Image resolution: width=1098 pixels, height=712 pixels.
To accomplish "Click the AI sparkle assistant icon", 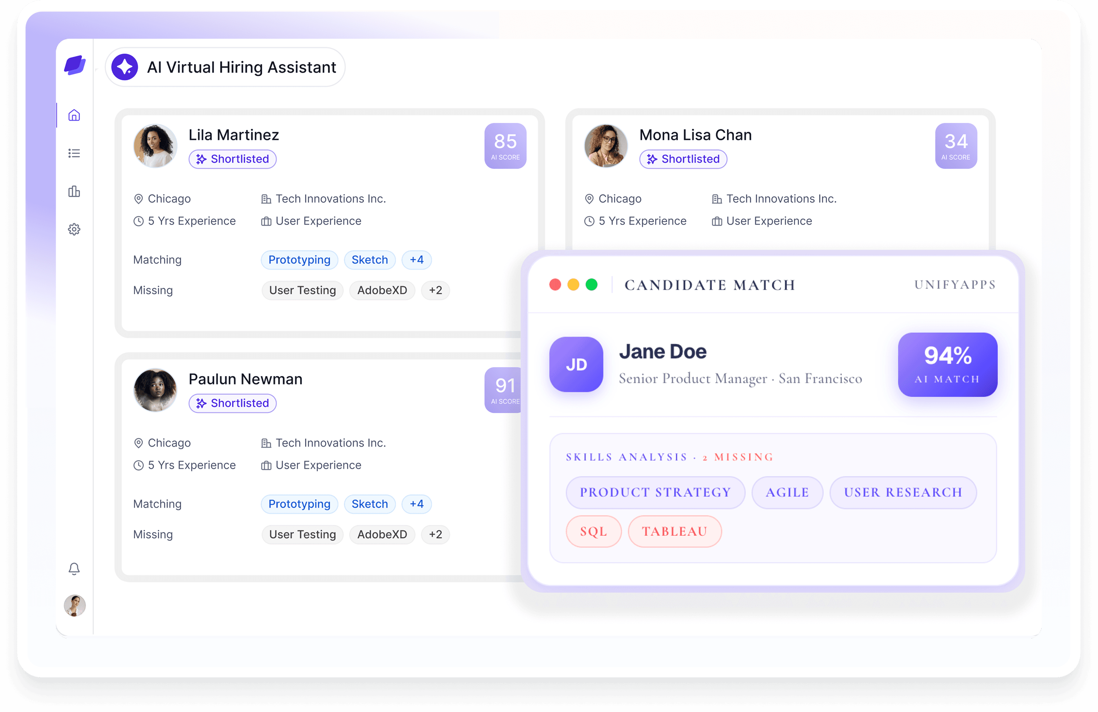I will pyautogui.click(x=125, y=67).
